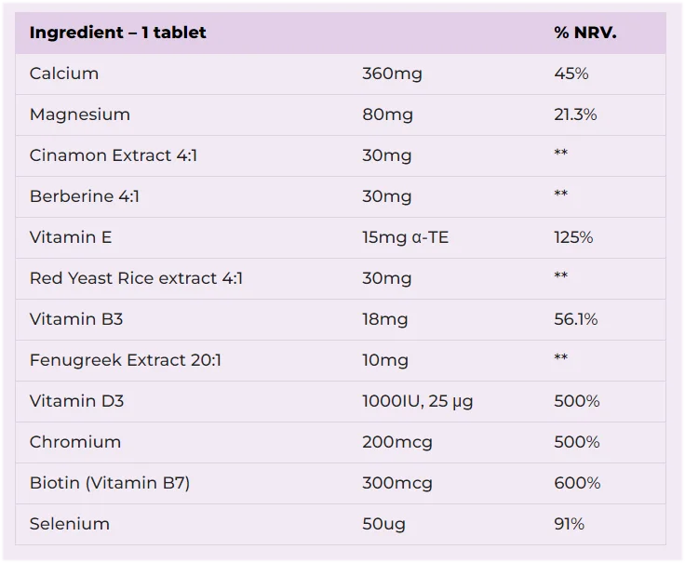Click the Vitamin D3 label
Image resolution: width=685 pixels, height=563 pixels.
click(76, 401)
